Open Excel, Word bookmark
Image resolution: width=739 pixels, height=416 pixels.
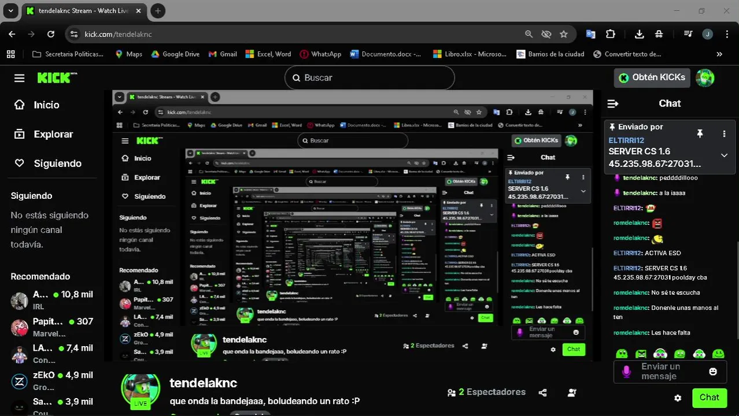tap(268, 54)
